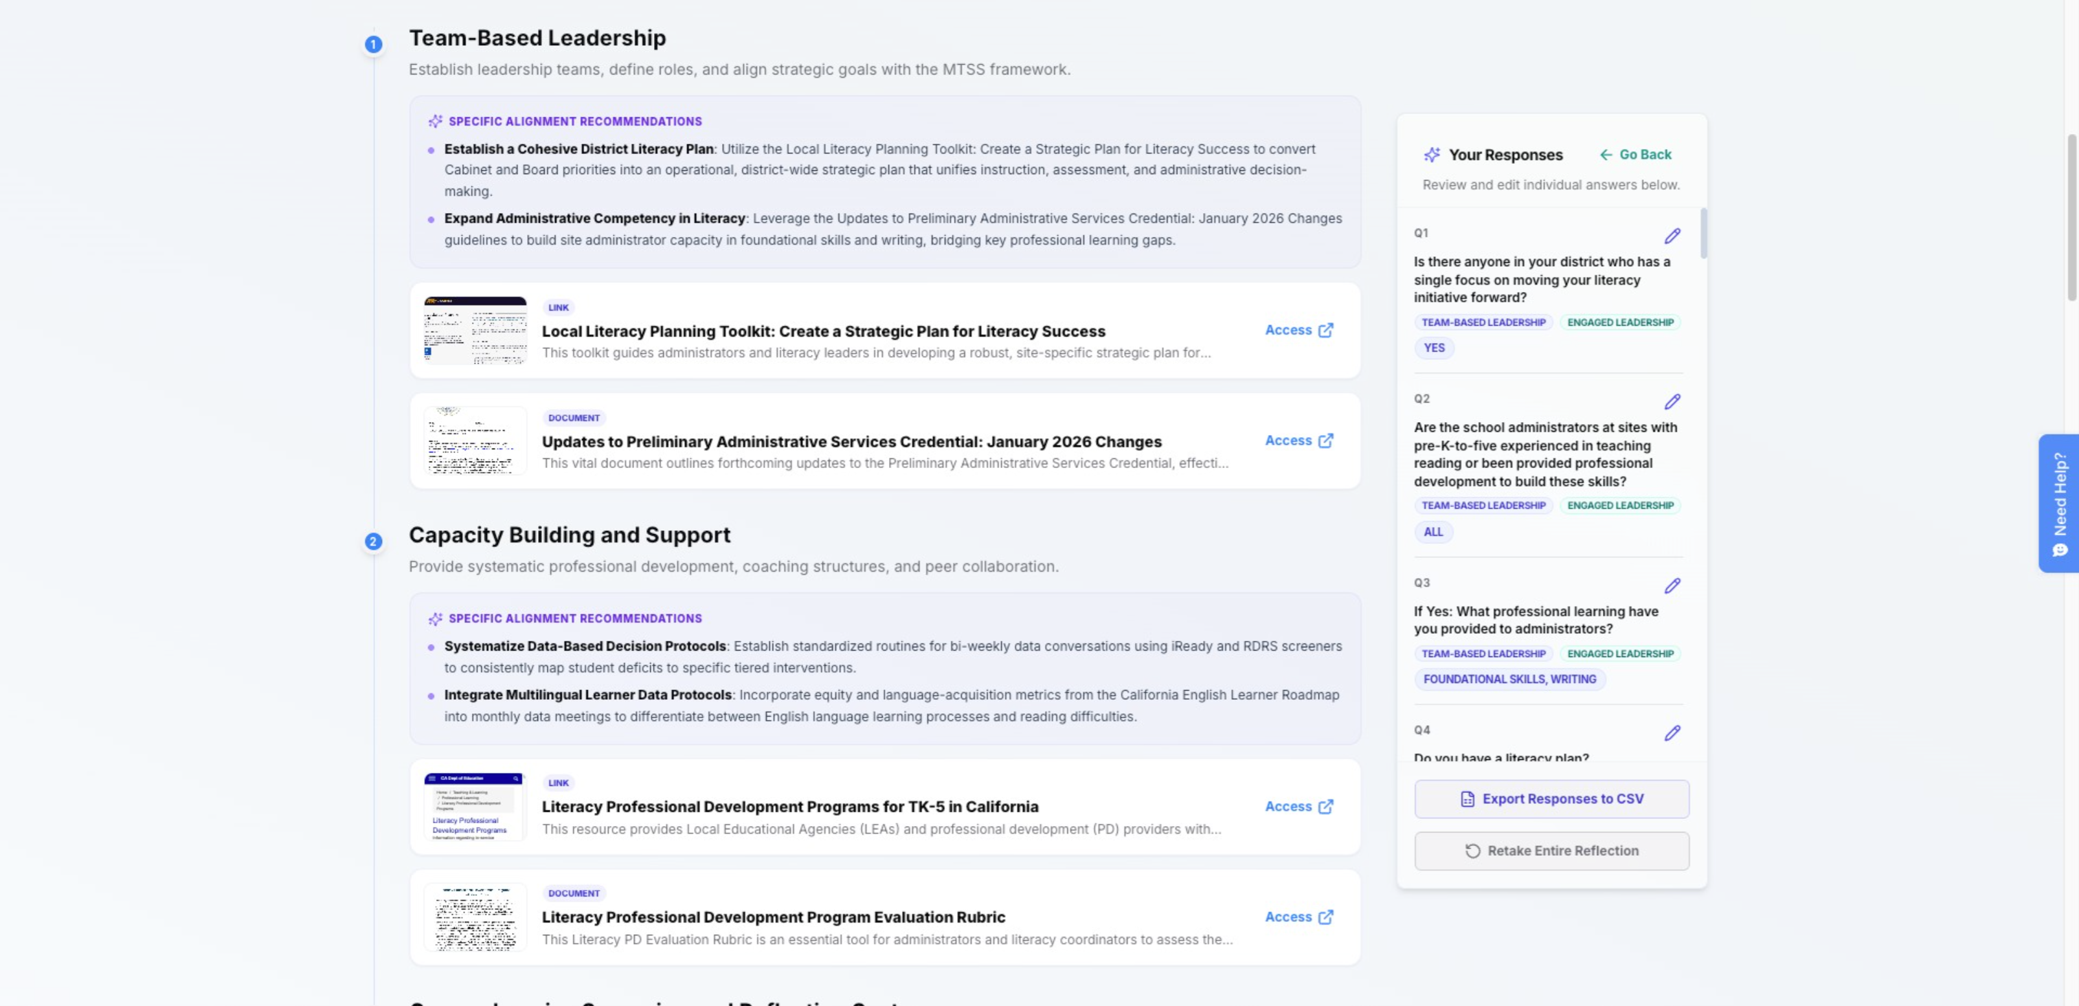Access the Literacy PD Program Evaluation Rubric
2079x1006 pixels.
(x=1299, y=917)
